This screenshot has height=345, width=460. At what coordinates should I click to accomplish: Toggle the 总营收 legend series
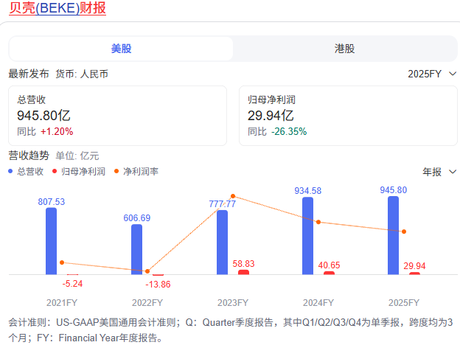point(26,171)
